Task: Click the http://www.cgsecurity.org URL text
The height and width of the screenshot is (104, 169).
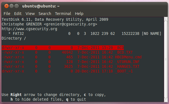Action: point(29,29)
